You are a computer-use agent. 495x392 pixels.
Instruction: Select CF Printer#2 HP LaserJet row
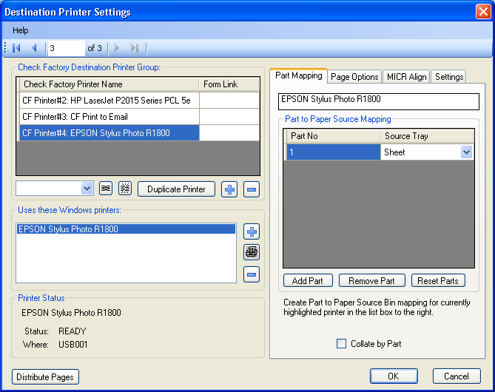[x=110, y=100]
